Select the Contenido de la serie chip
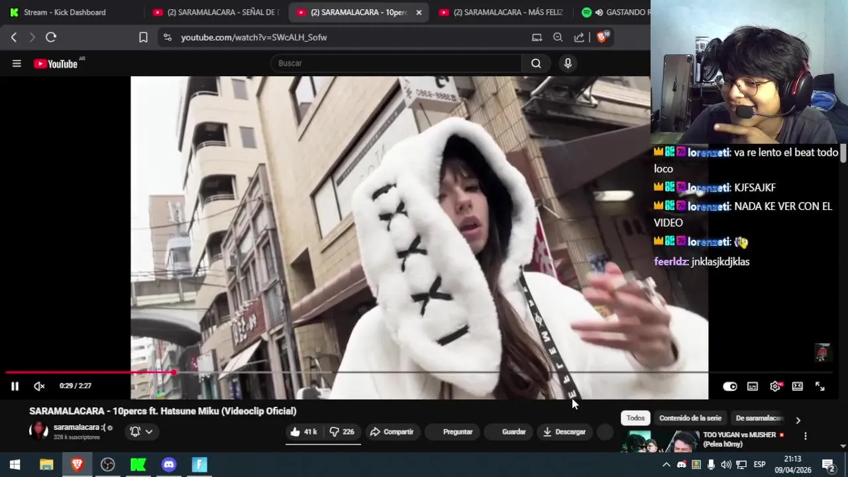Screen dimensions: 848x477 pyautogui.click(x=690, y=418)
